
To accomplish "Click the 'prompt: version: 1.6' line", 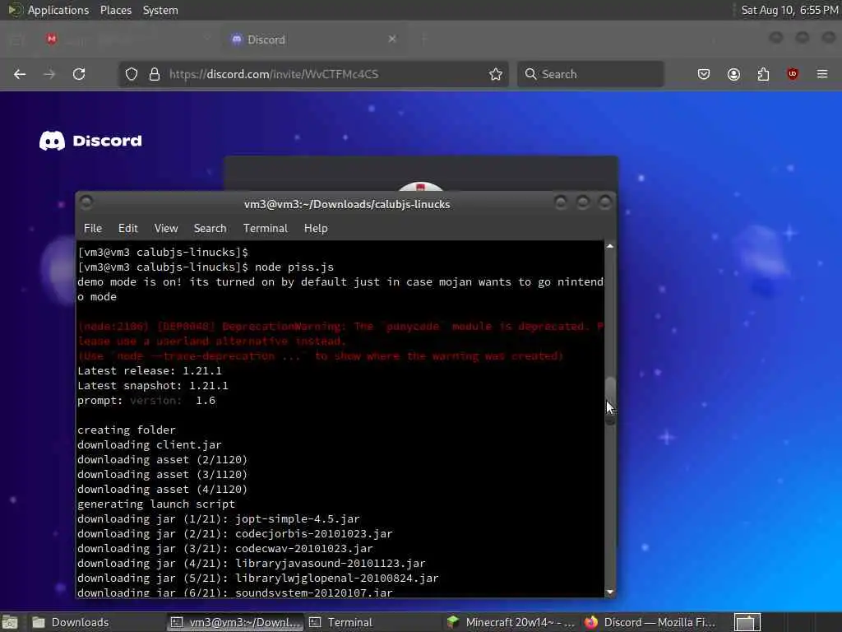I will (x=146, y=401).
